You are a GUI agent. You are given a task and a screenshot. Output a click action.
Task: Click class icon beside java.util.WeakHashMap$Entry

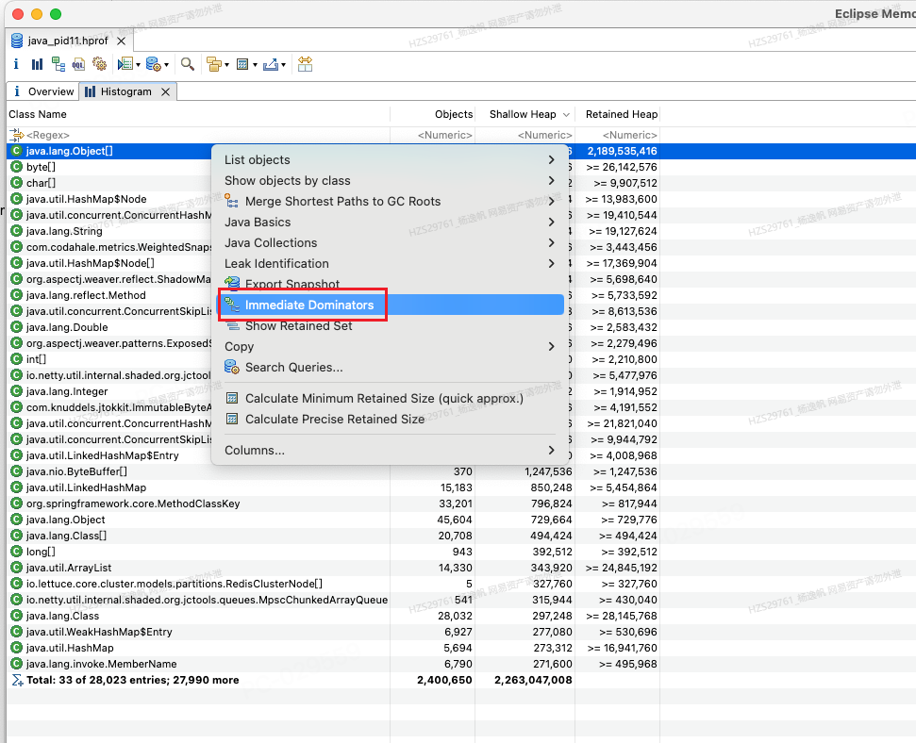(x=16, y=632)
